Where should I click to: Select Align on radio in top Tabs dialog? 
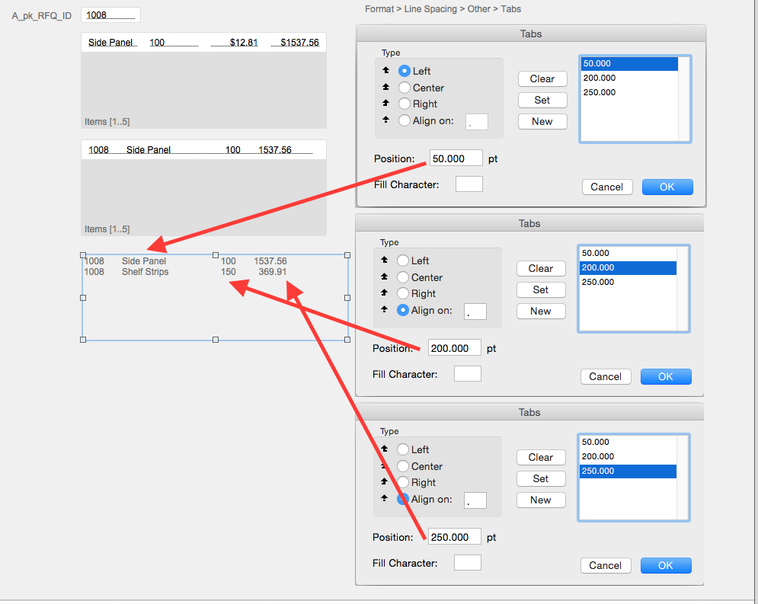pos(404,120)
